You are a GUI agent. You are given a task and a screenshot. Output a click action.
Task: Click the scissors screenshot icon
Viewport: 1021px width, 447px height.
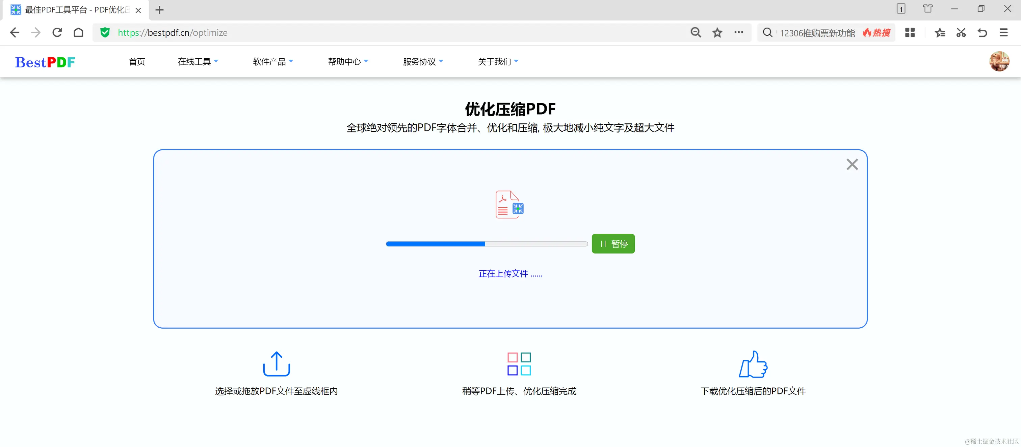click(x=961, y=32)
